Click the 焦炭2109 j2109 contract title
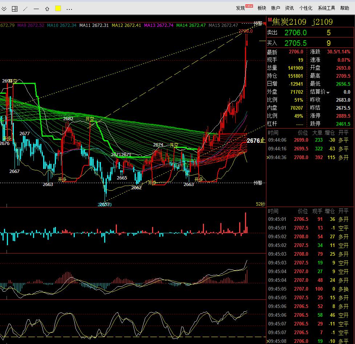This screenshot has width=355, height=344. (302, 22)
